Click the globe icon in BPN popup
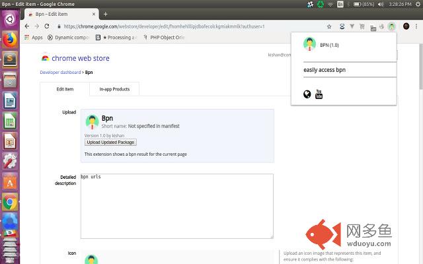This screenshot has width=423, height=264. coord(307,94)
